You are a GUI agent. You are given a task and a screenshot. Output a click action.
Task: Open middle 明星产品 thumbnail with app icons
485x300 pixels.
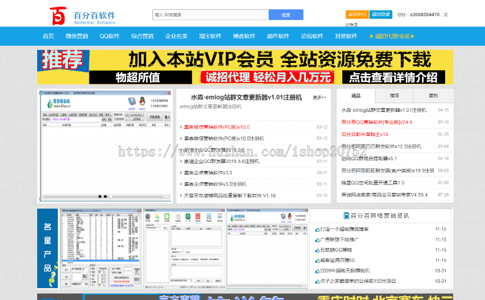pyautogui.click(x=184, y=249)
